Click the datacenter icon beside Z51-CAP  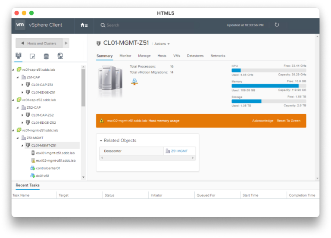tap(24, 77)
